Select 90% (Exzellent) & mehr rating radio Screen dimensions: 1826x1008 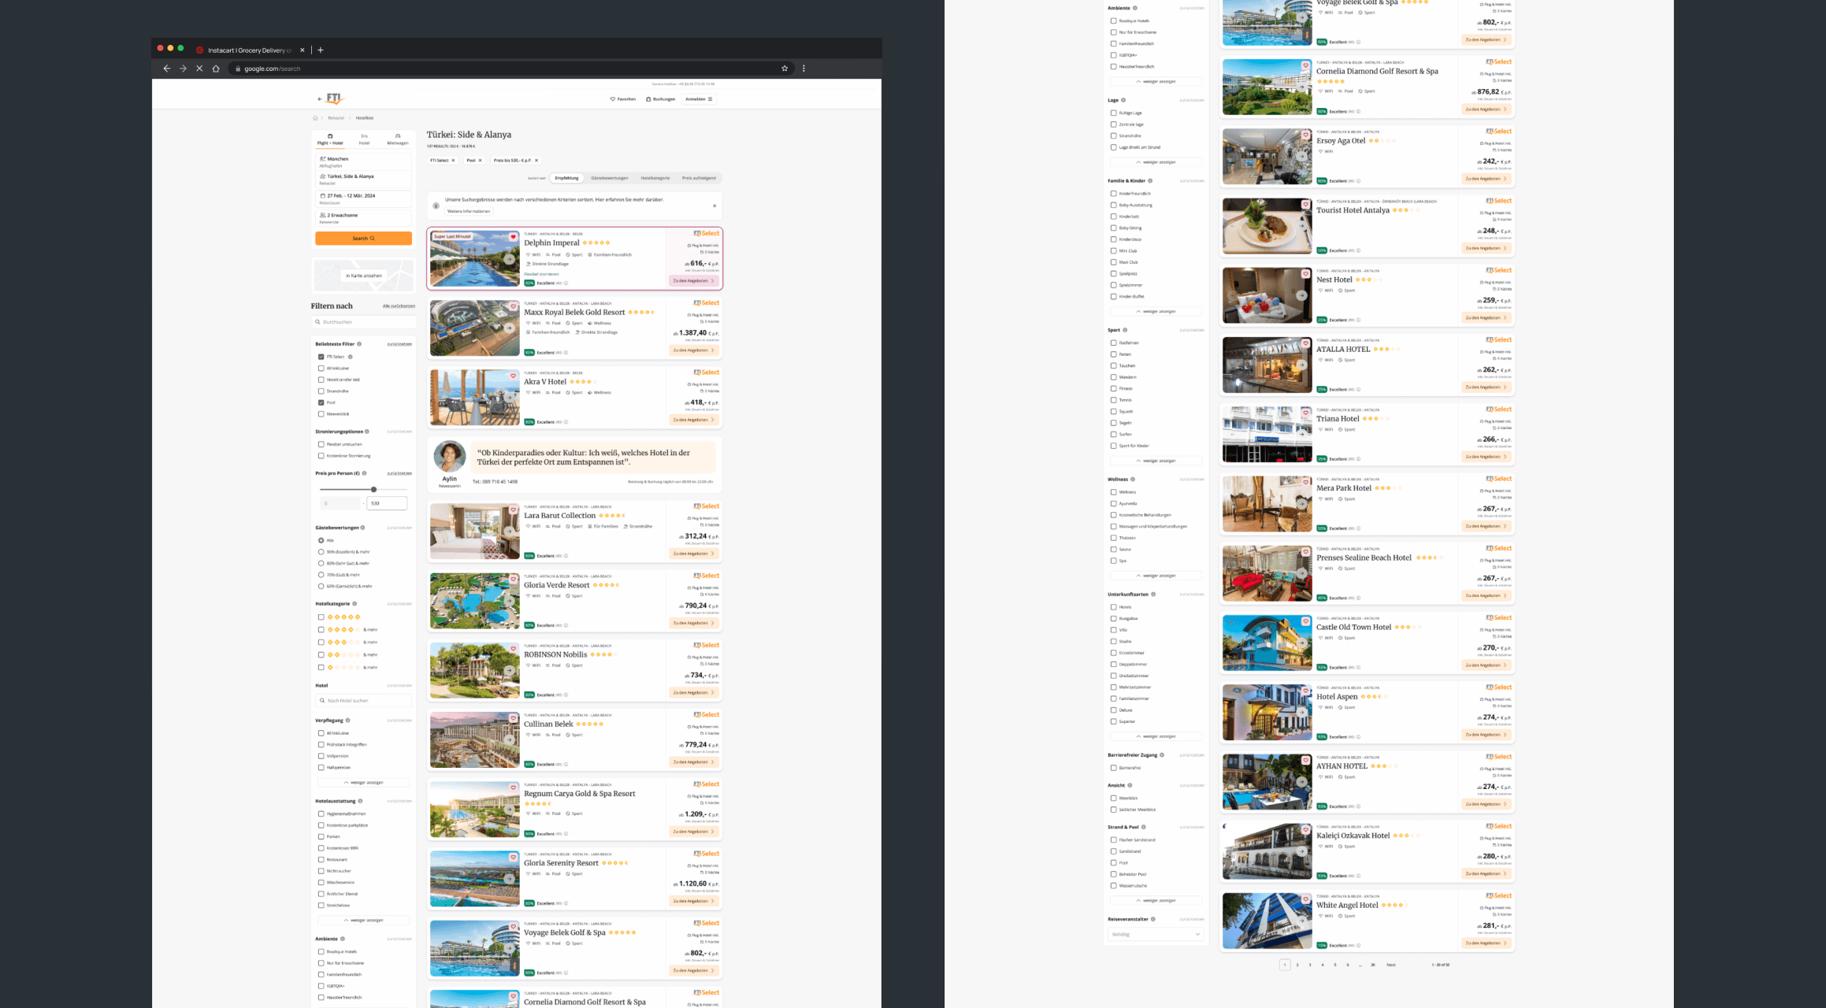click(x=321, y=552)
